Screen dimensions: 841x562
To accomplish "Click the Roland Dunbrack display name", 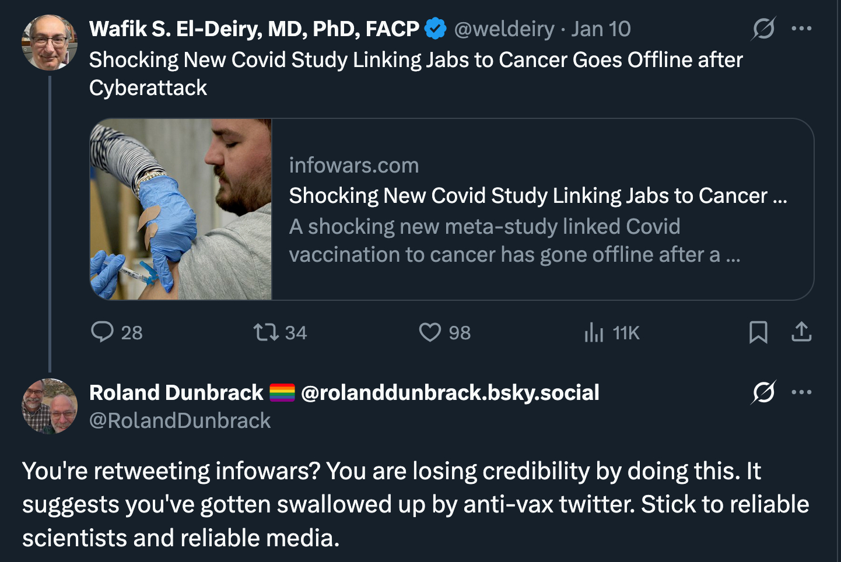I will tap(176, 392).
